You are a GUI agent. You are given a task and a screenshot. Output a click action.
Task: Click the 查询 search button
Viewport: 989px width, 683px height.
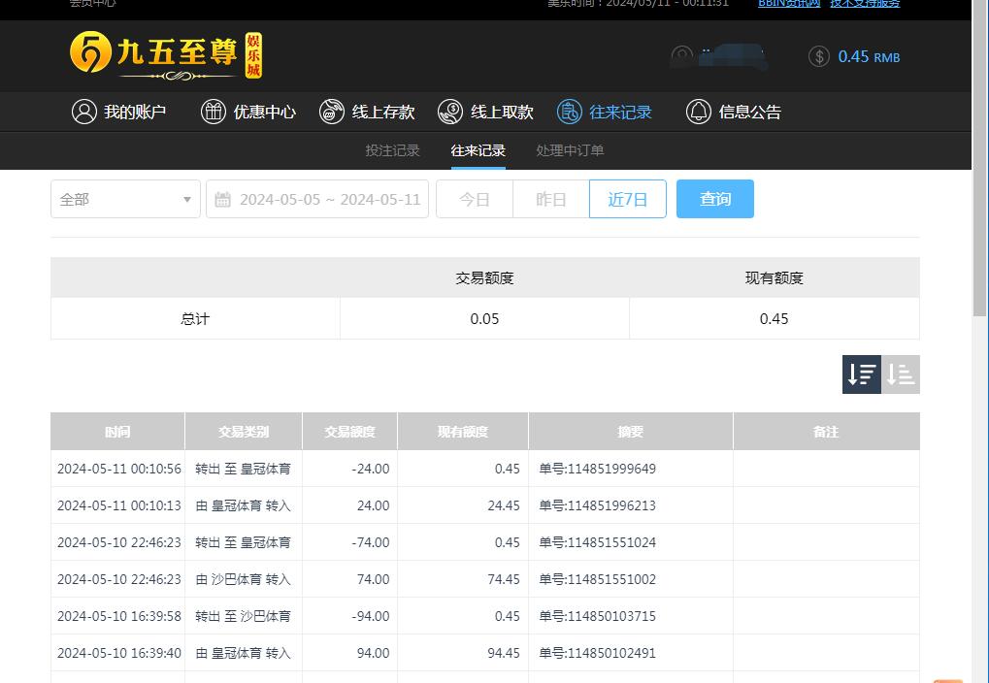(x=715, y=199)
